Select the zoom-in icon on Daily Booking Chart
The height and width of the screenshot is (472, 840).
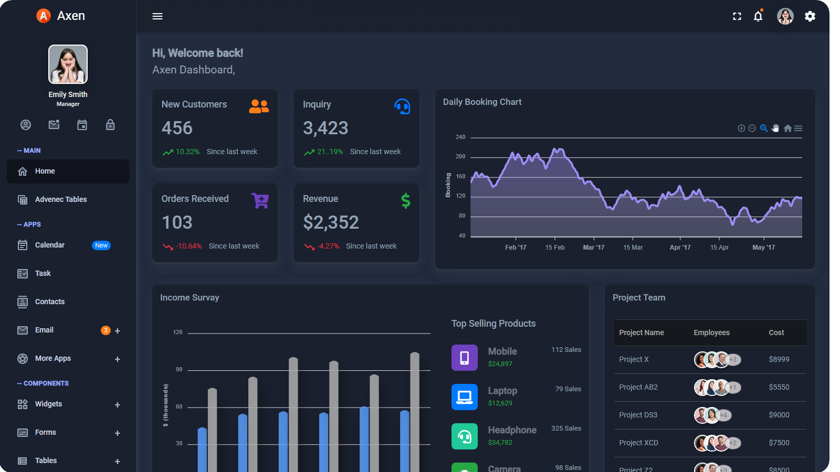coord(741,128)
